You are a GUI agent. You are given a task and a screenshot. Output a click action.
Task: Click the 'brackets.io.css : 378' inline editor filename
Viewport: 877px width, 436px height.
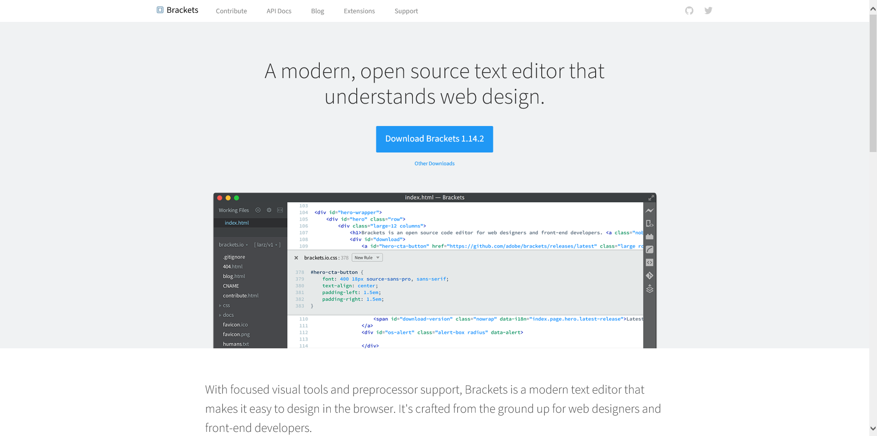tap(326, 258)
